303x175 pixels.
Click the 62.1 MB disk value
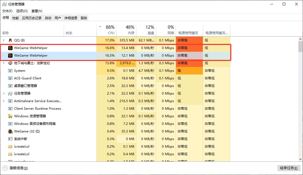coord(146,40)
